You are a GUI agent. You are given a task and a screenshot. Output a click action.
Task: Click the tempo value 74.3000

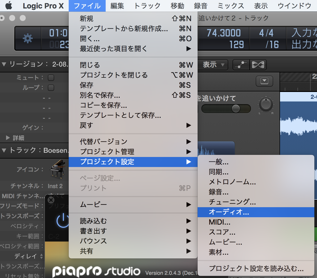point(223,33)
